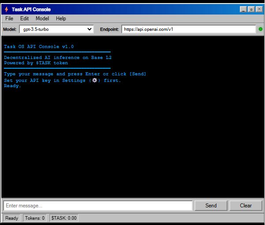Click the green connection status indicator

pyautogui.click(x=261, y=29)
